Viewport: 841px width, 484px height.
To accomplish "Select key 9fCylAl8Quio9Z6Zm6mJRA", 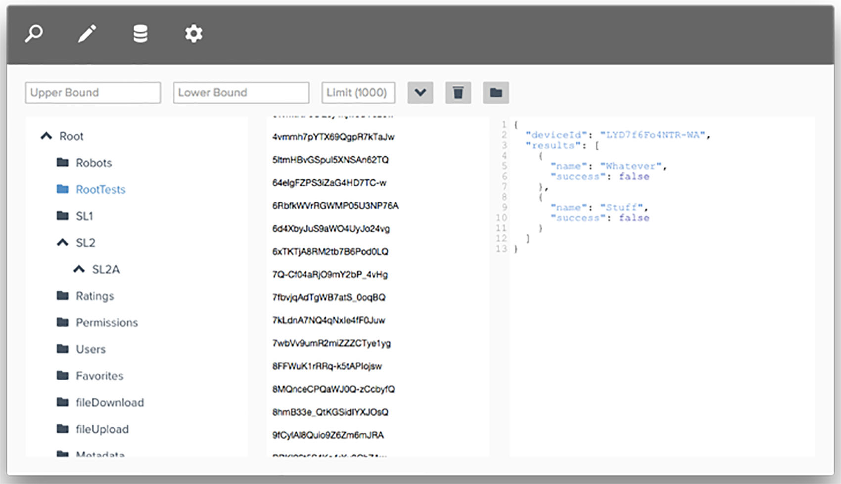I will pyautogui.click(x=328, y=435).
